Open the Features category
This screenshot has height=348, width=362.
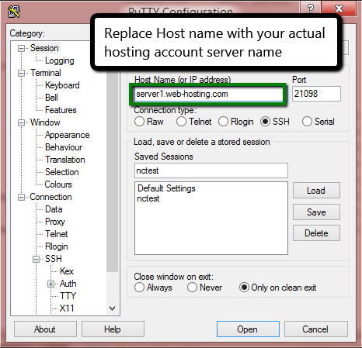pos(61,110)
